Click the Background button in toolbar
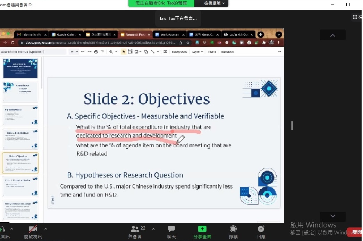The width and height of the screenshot is (363, 241). pos(179,52)
